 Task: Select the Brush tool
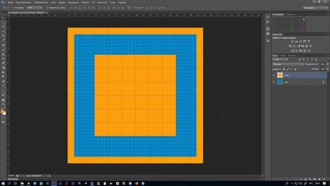(3, 50)
